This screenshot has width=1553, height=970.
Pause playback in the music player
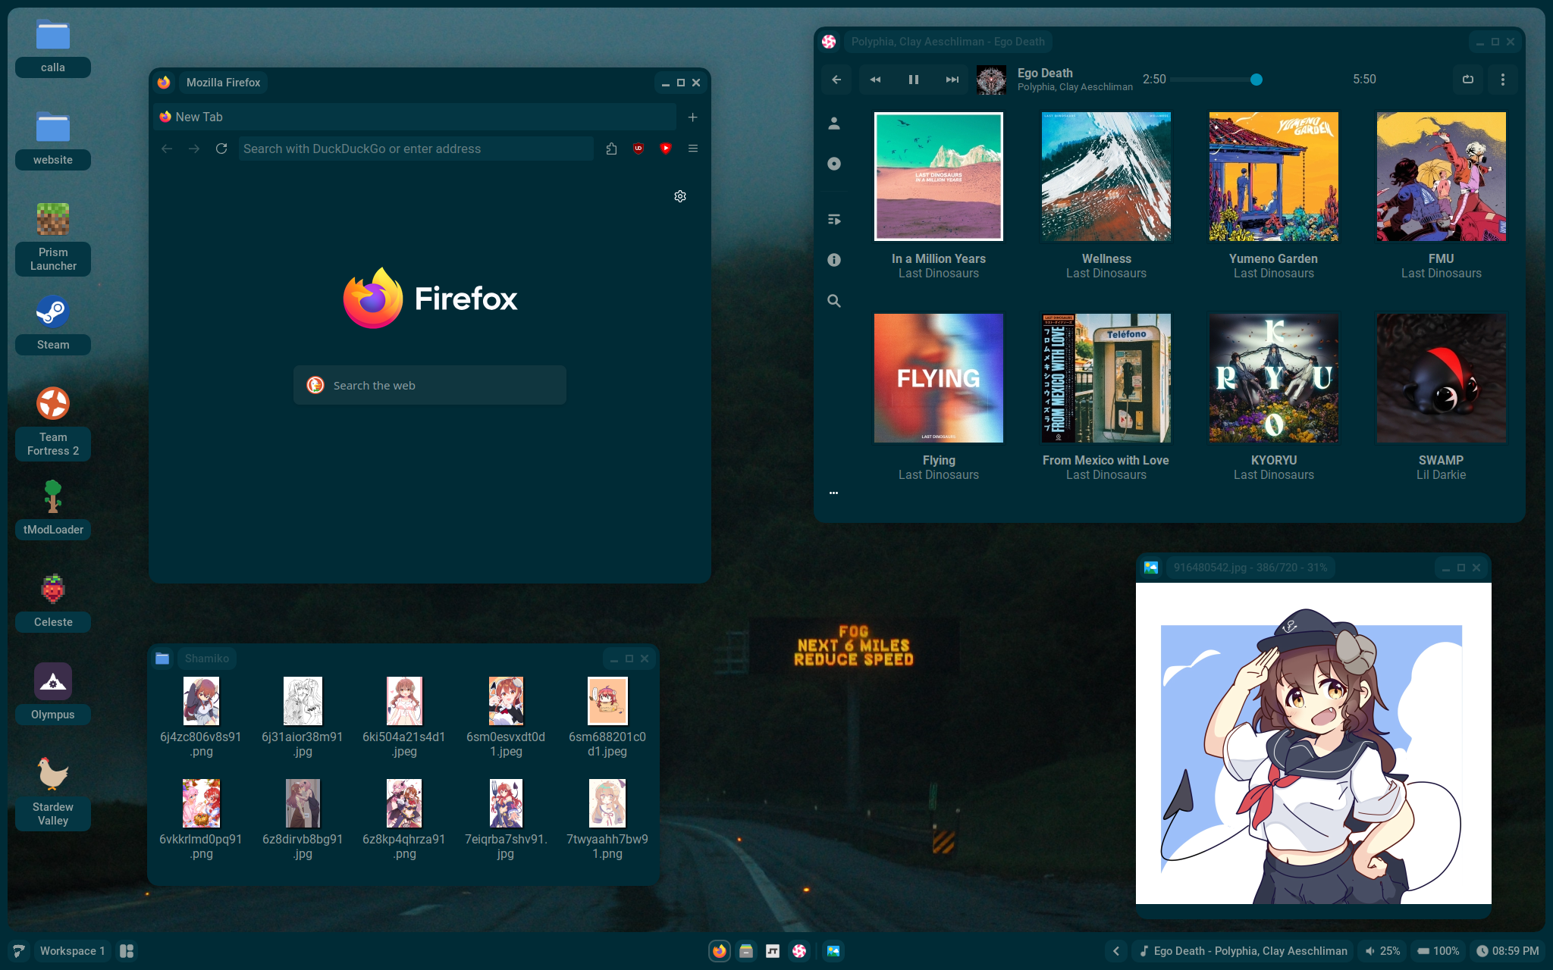tap(914, 80)
